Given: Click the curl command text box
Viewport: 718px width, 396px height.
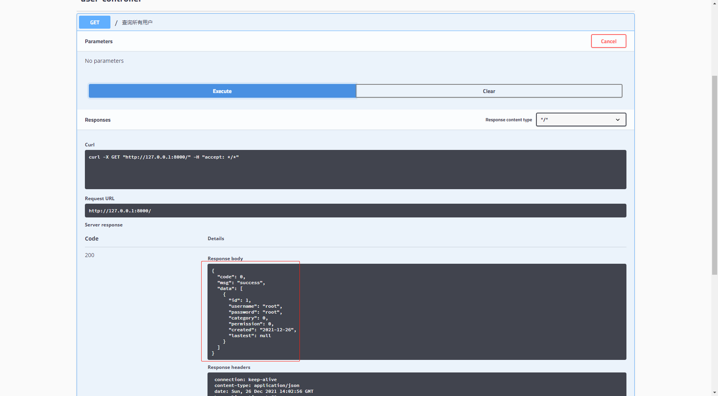Looking at the screenshot, I should pos(355,170).
